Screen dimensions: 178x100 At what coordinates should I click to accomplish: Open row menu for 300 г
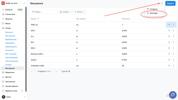coord(173,30)
